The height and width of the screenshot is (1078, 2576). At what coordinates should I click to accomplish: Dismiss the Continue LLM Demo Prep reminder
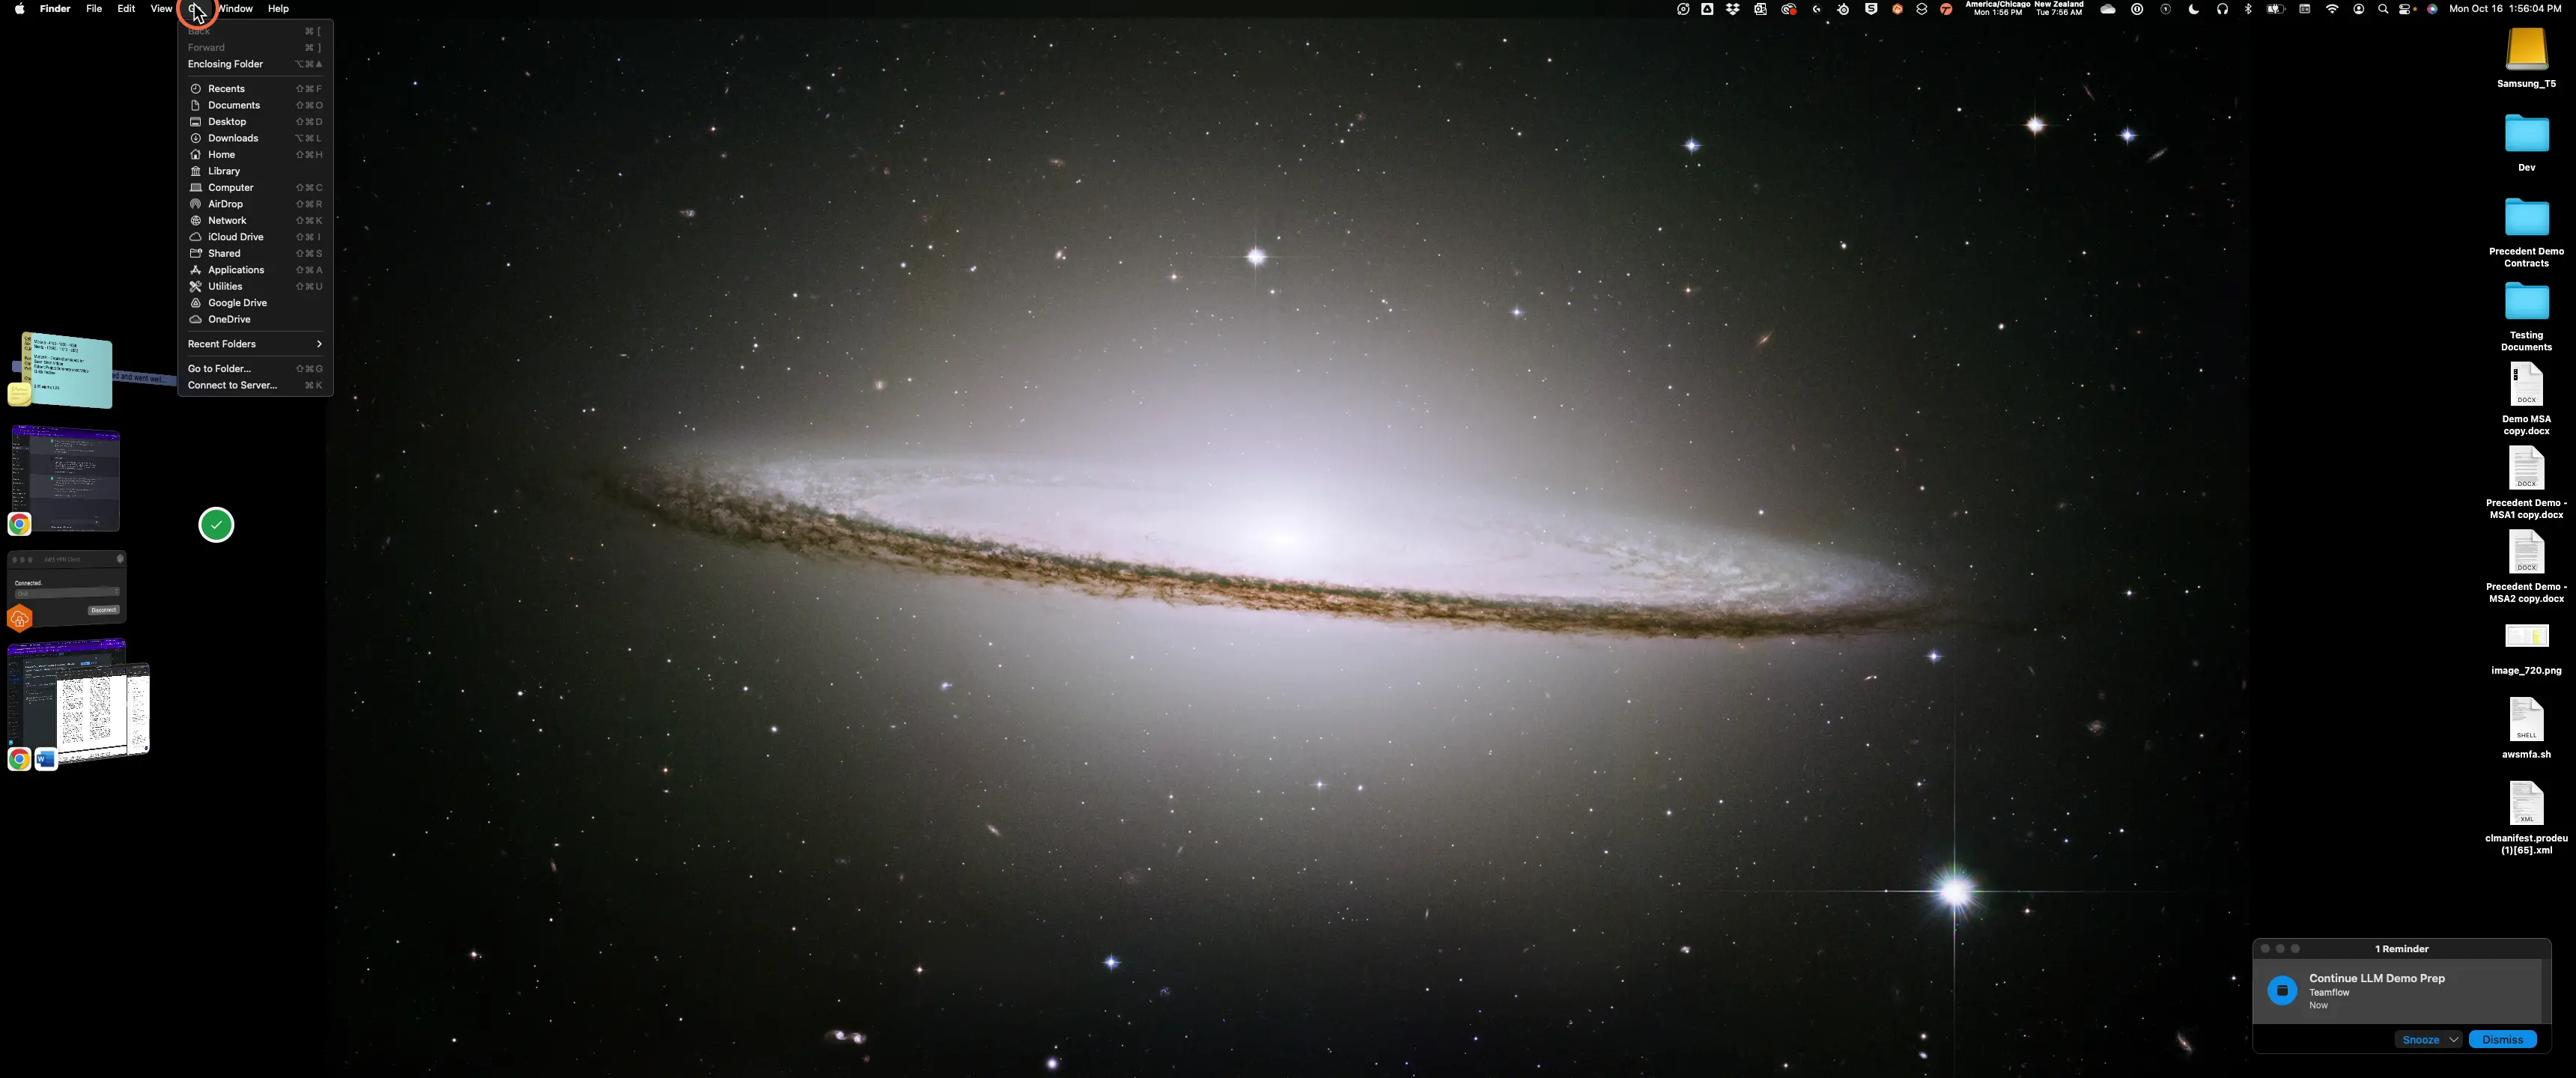pos(2502,1039)
